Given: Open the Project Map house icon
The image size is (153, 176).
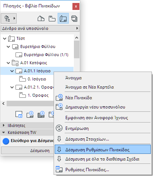Looking at the screenshot, I should [x=41, y=18].
